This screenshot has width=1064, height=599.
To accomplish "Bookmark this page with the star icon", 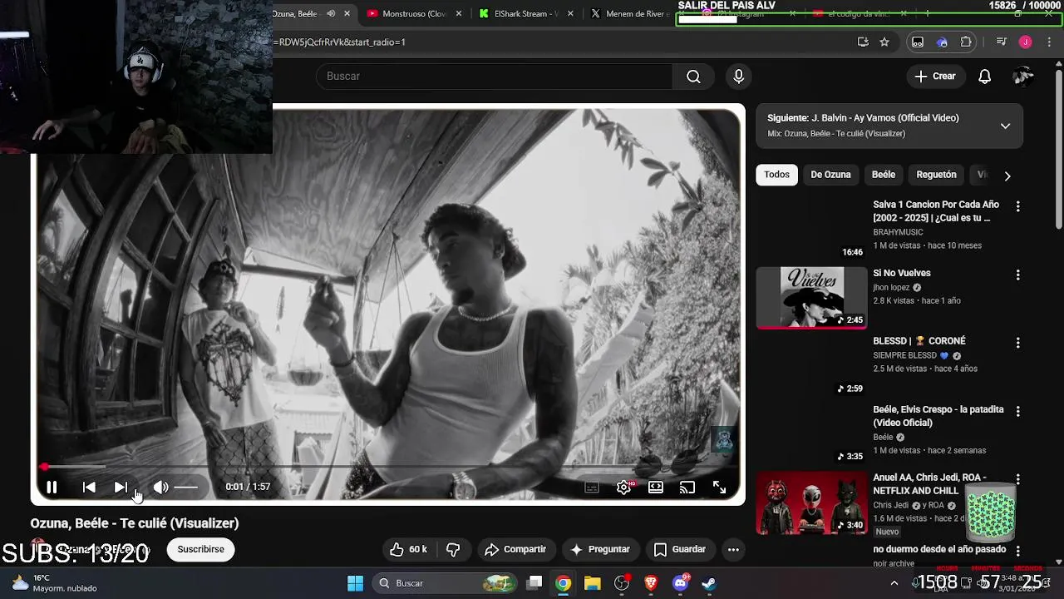I will [x=884, y=42].
